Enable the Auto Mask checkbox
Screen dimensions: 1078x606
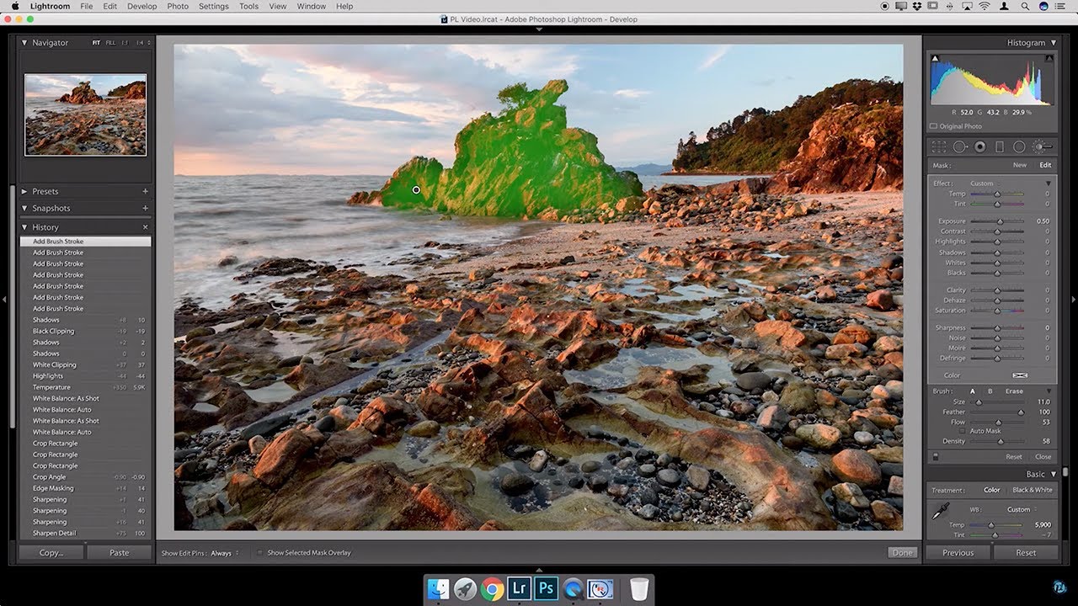pos(963,431)
